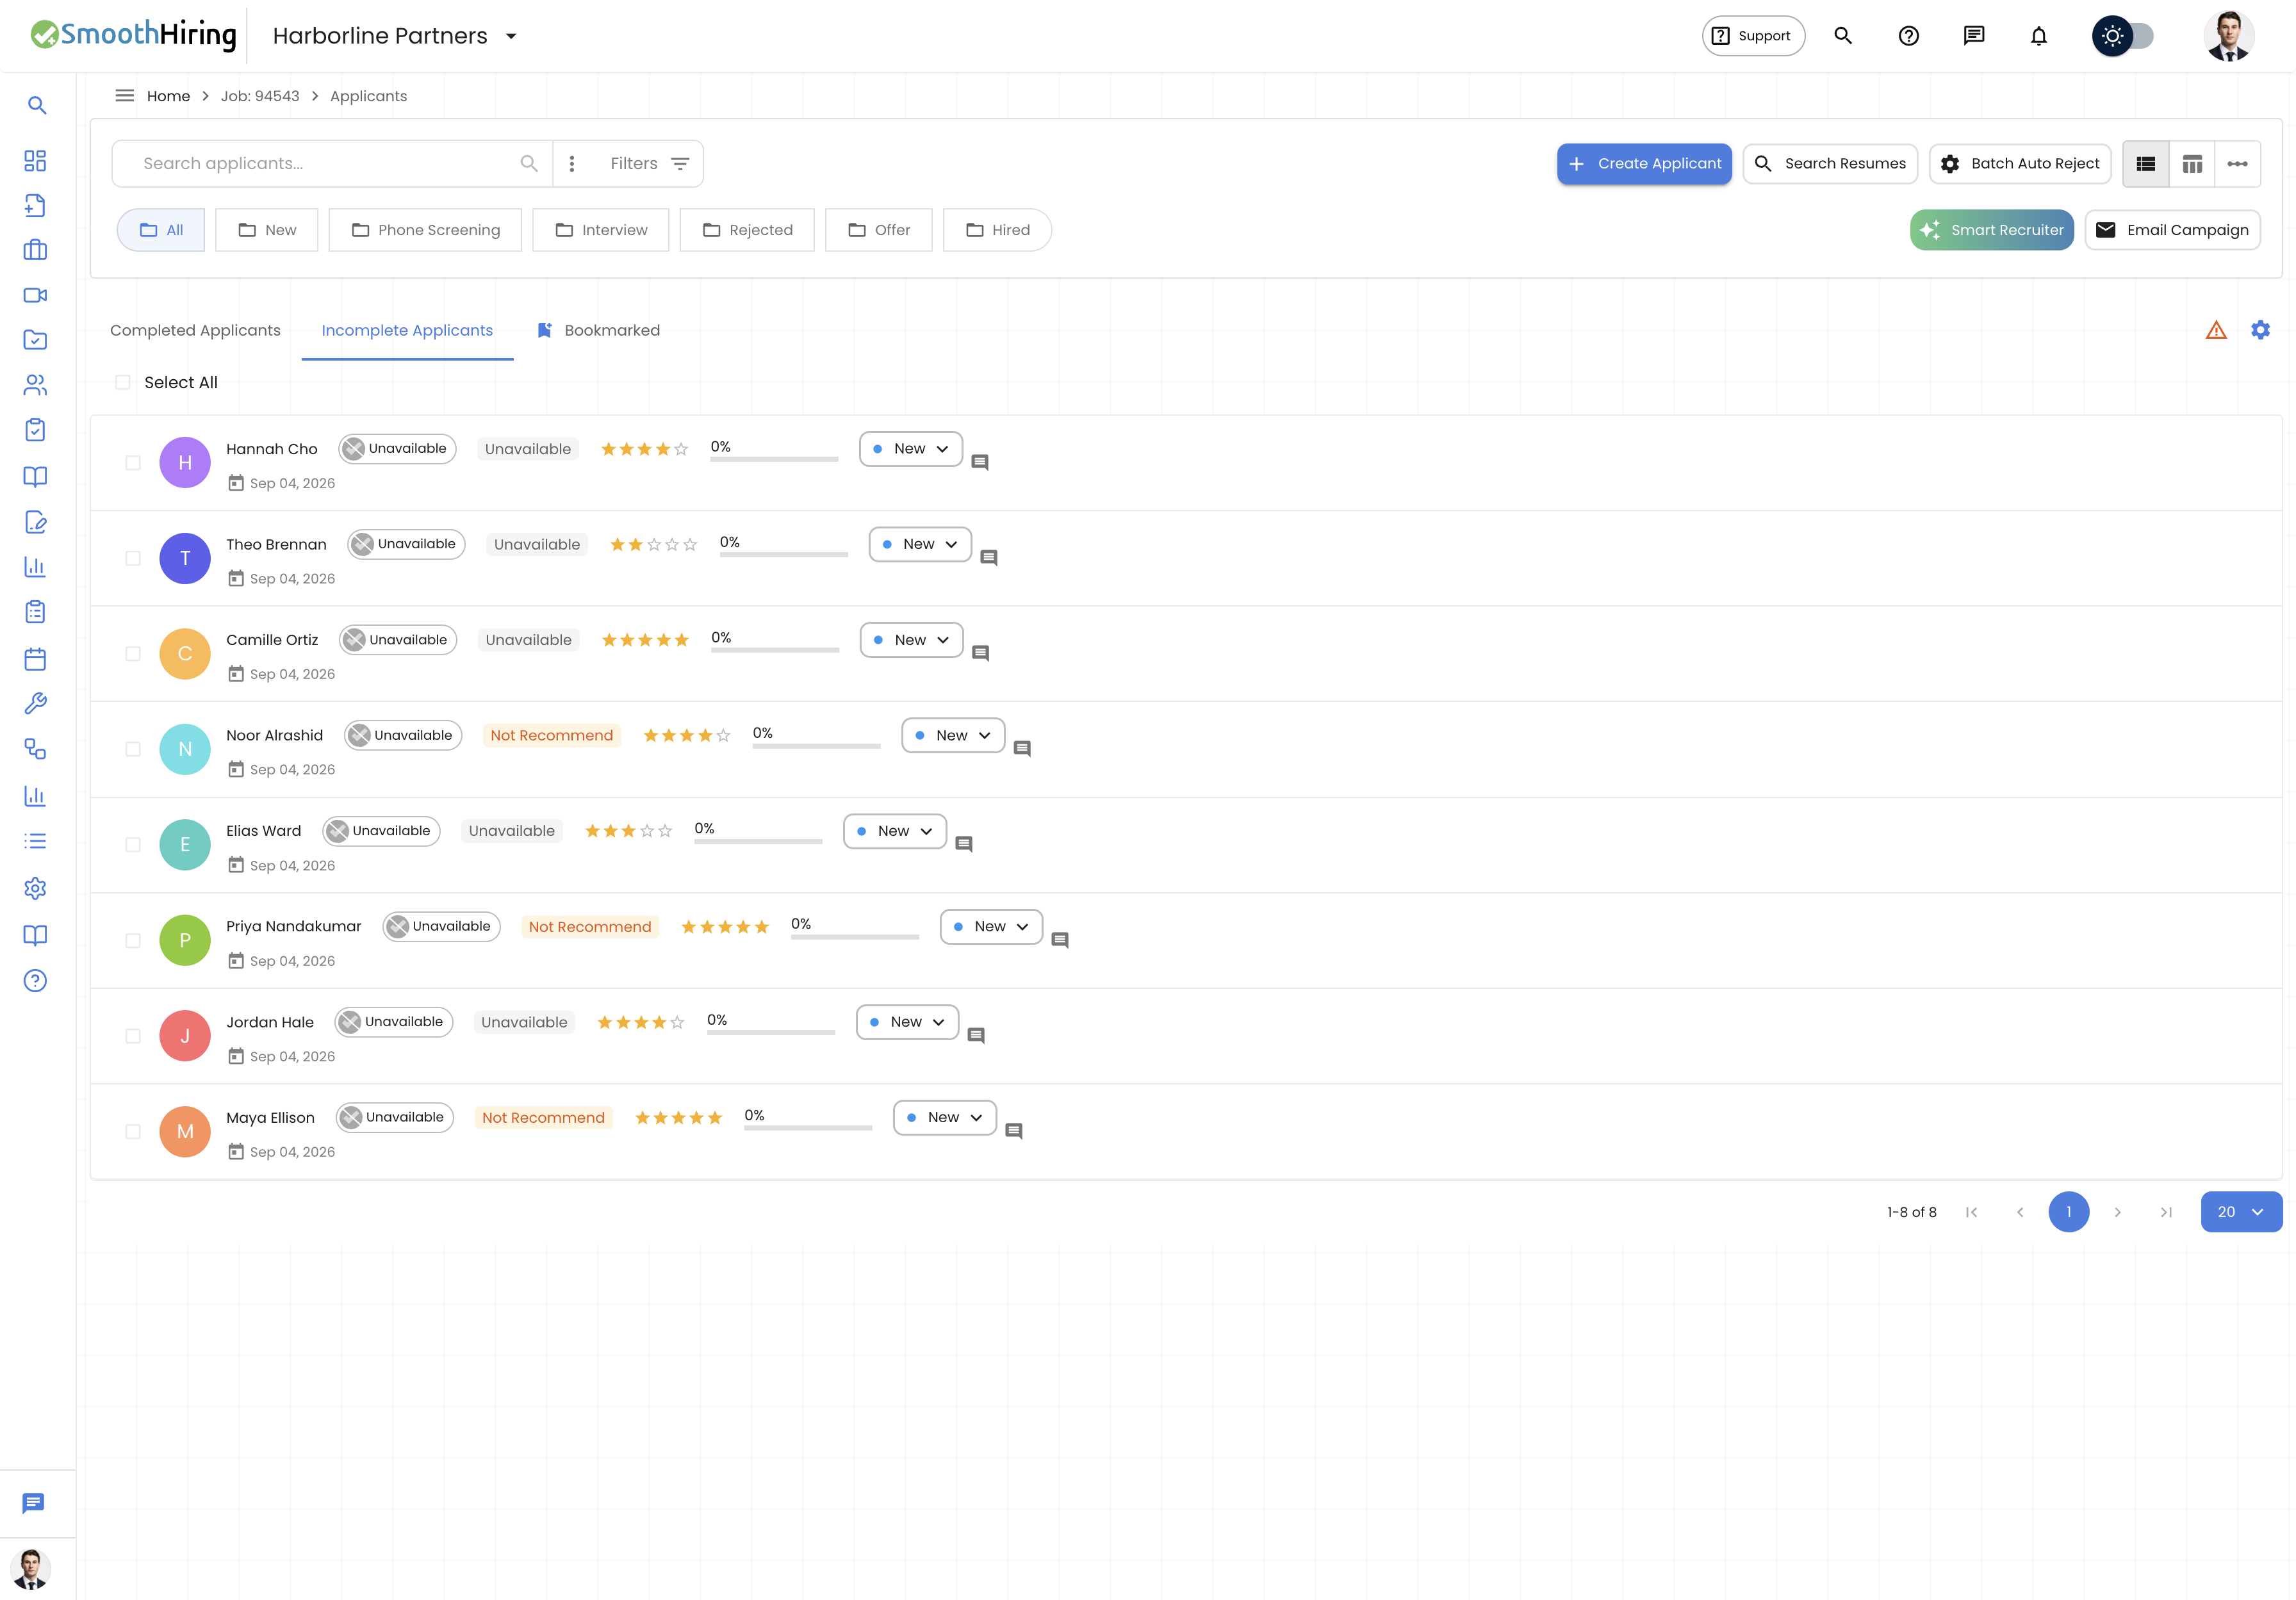Click the Create Applicant button
2296x1600 pixels.
pos(1644,164)
